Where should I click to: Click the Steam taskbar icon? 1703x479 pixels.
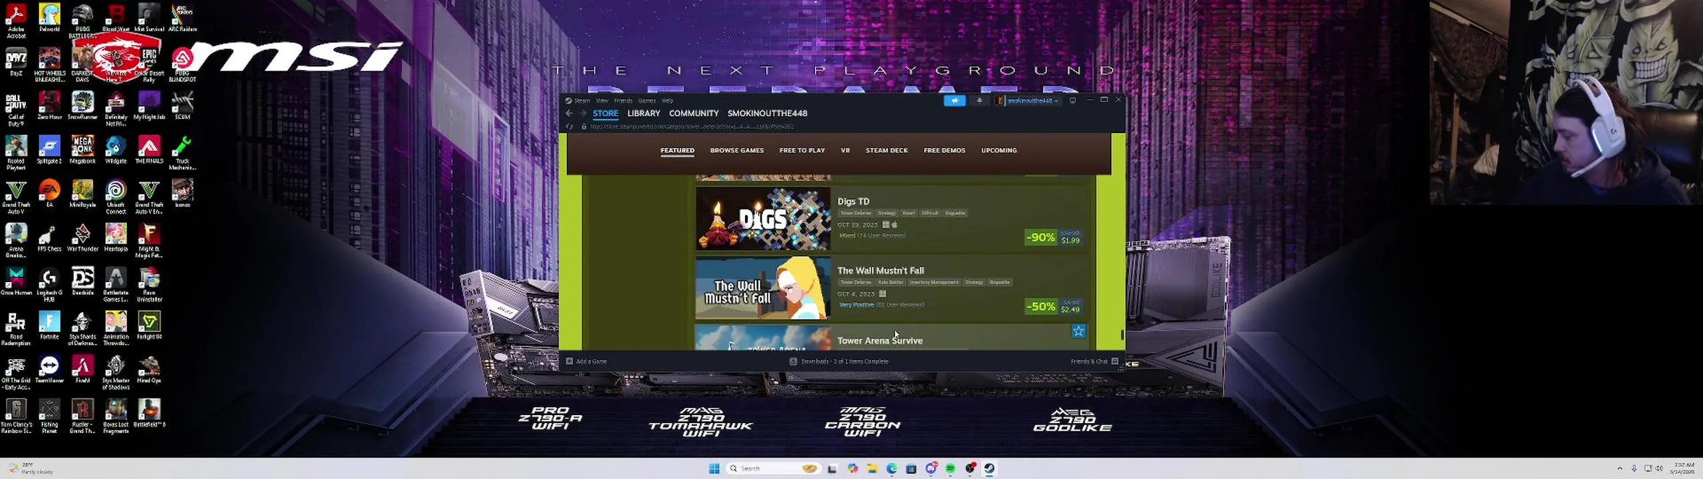pos(990,468)
